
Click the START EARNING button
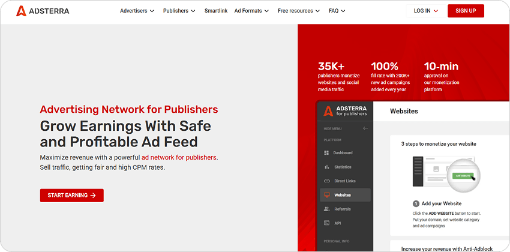(x=71, y=195)
